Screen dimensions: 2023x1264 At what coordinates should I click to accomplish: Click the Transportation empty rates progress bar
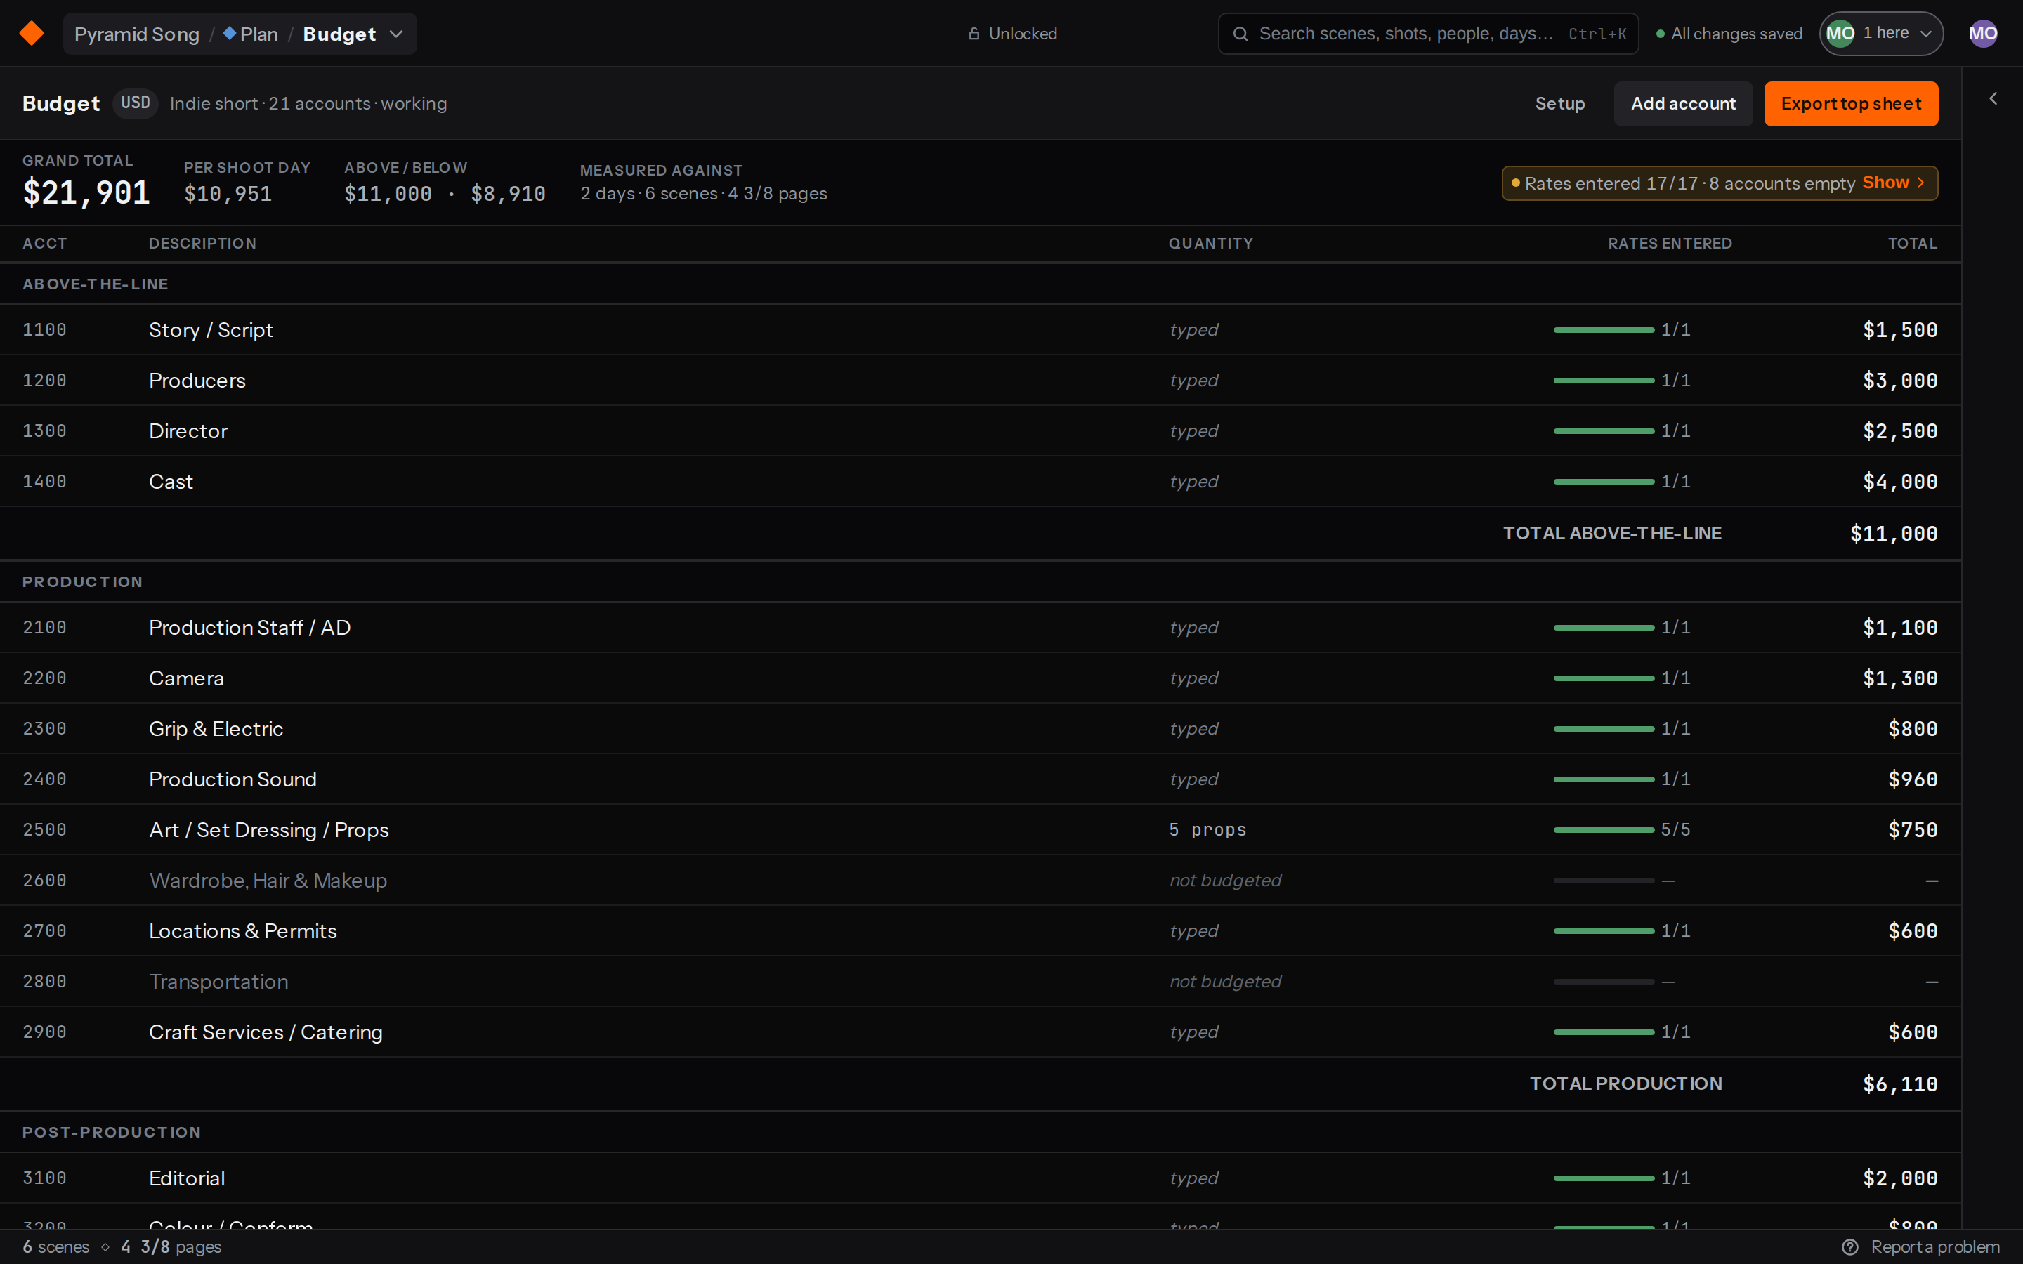click(1604, 982)
